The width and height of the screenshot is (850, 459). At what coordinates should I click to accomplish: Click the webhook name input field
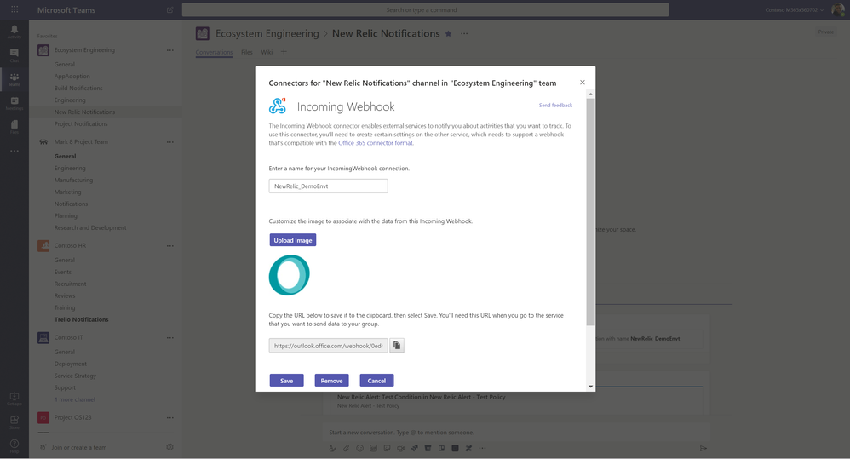[x=328, y=186]
